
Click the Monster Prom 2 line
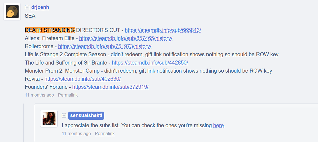pos(148,71)
